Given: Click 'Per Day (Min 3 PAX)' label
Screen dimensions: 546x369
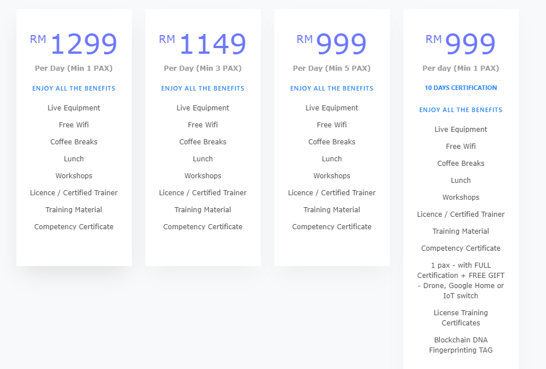Looking at the screenshot, I should [x=203, y=68].
